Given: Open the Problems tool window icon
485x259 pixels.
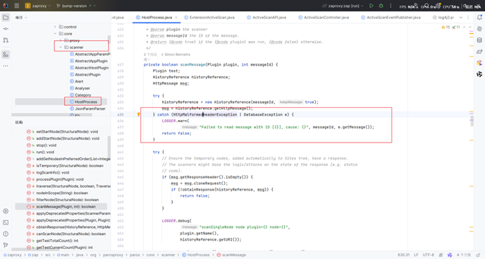Looking at the screenshot, I should [x=6, y=234].
